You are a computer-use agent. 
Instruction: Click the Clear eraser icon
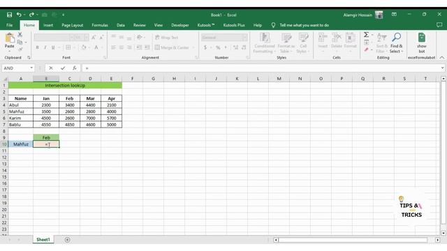(366, 50)
